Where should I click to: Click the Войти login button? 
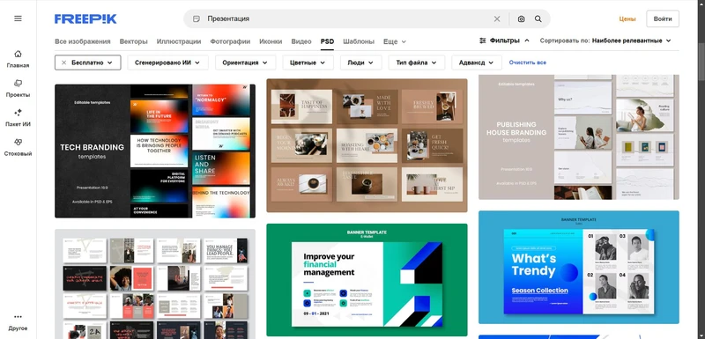point(663,18)
